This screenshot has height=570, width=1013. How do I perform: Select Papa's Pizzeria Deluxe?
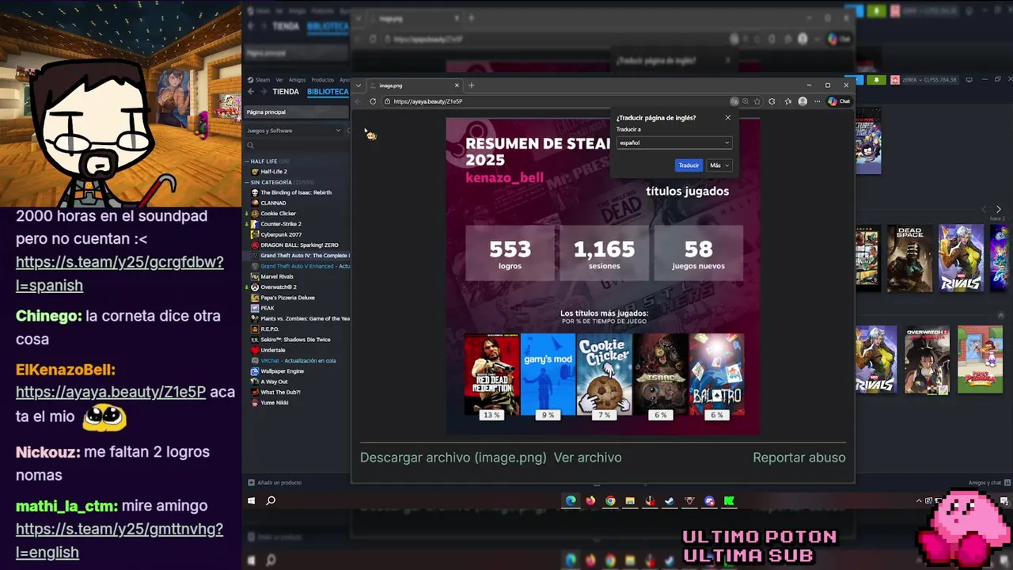click(x=287, y=298)
